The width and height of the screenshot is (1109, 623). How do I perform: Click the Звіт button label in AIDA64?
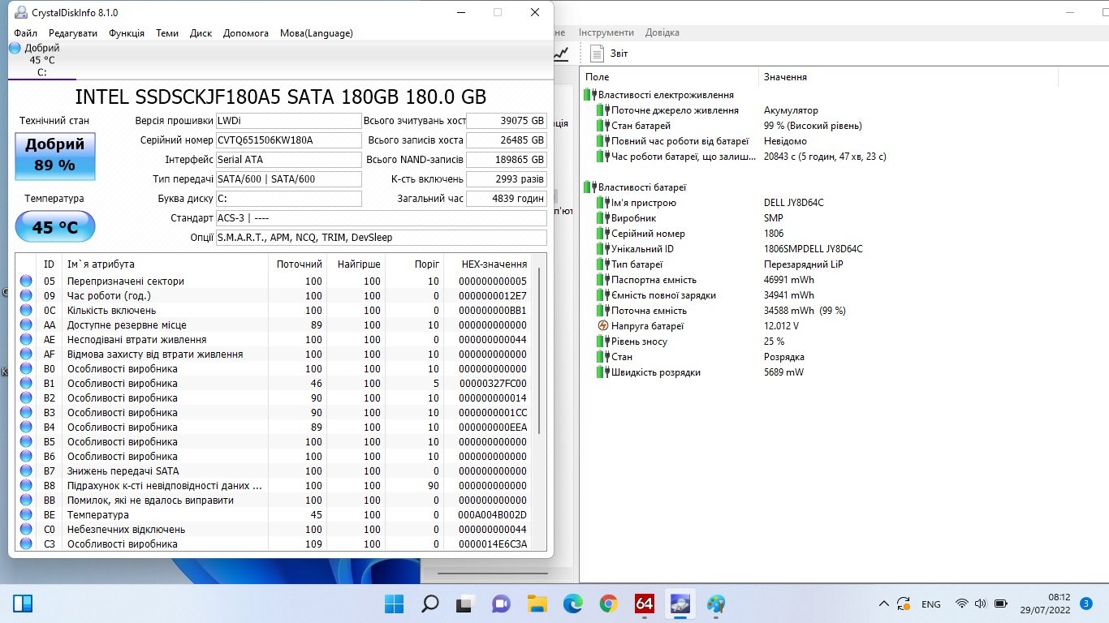tap(619, 54)
